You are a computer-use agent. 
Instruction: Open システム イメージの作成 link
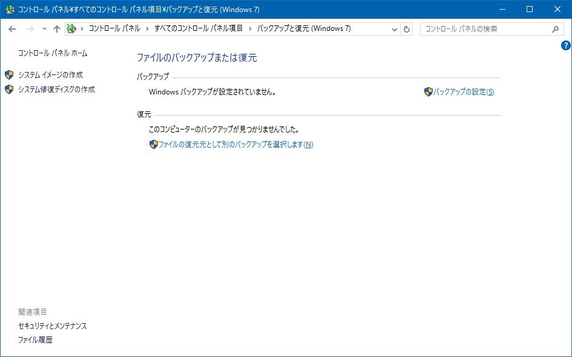point(51,75)
